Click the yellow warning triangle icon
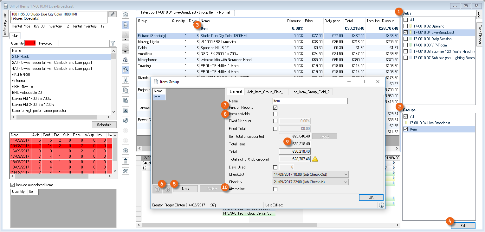The image size is (485, 232). pos(315,159)
